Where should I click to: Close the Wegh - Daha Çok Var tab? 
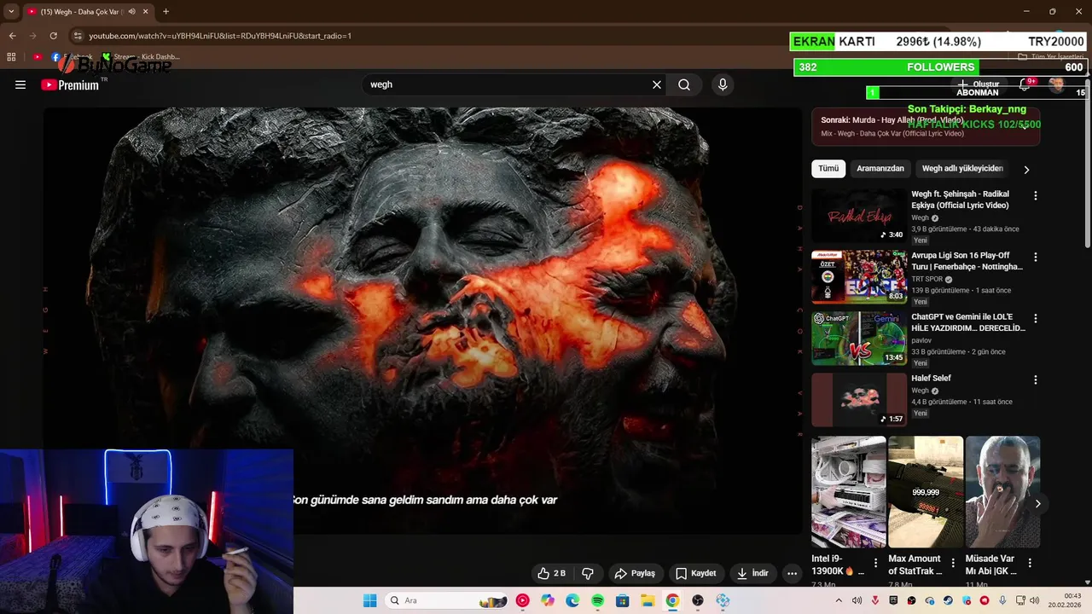[146, 12]
